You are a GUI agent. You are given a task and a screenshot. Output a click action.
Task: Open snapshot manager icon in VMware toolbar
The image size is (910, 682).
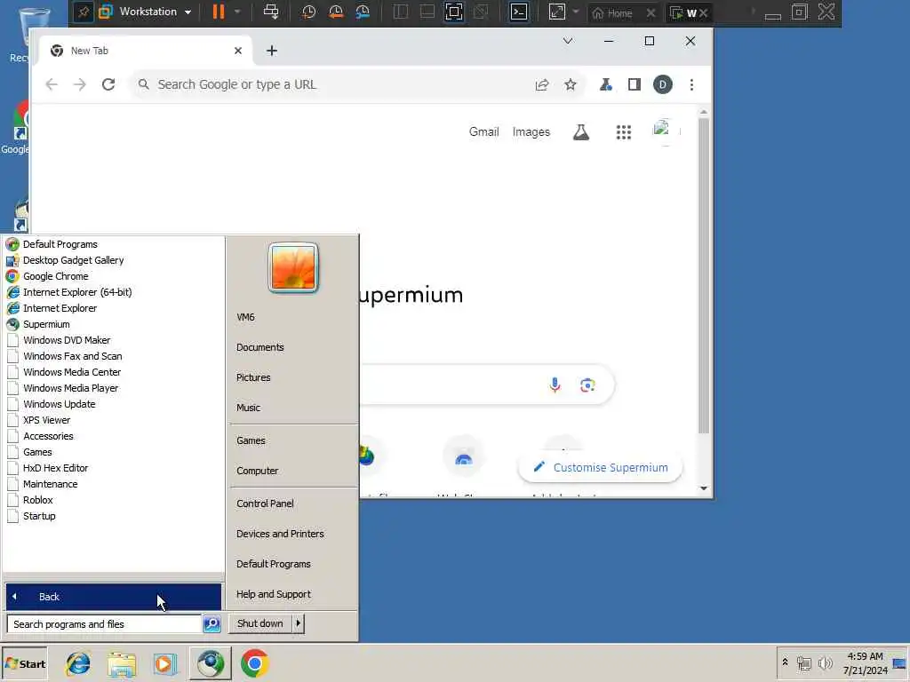pos(363,12)
